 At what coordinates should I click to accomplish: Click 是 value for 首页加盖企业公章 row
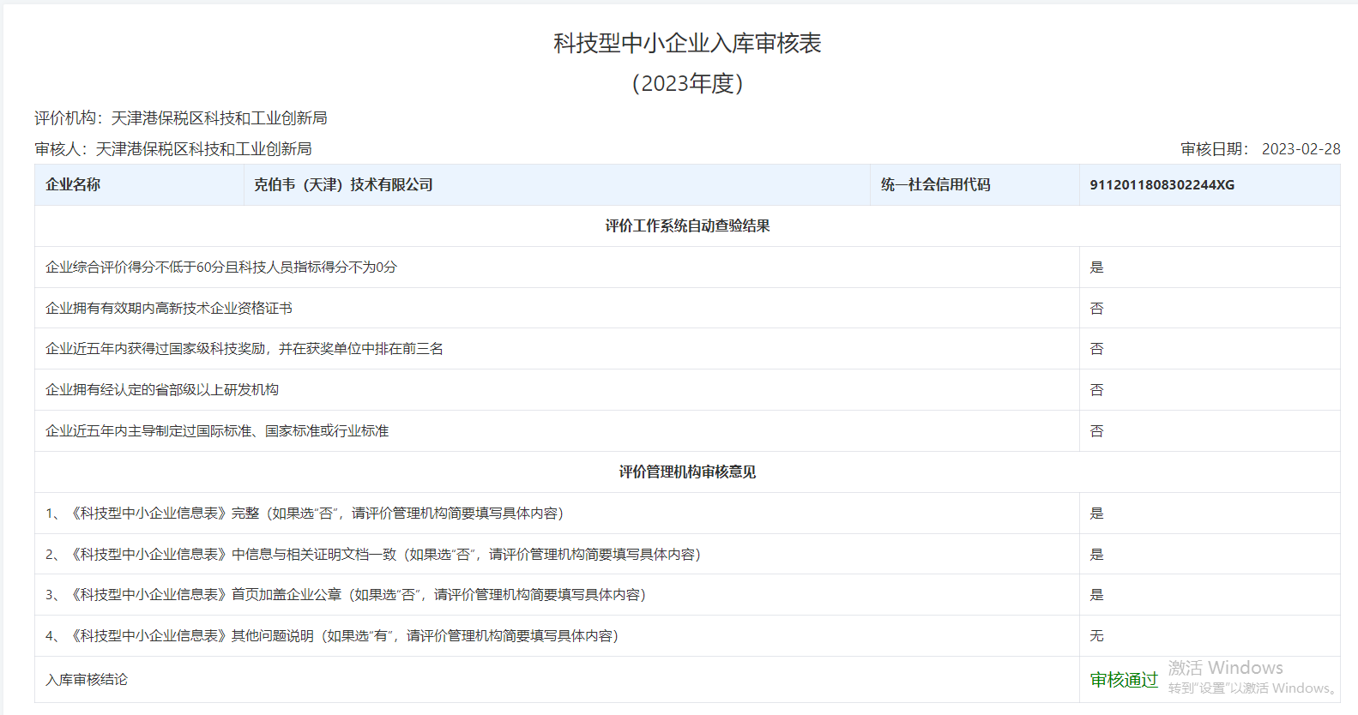pos(1096,595)
